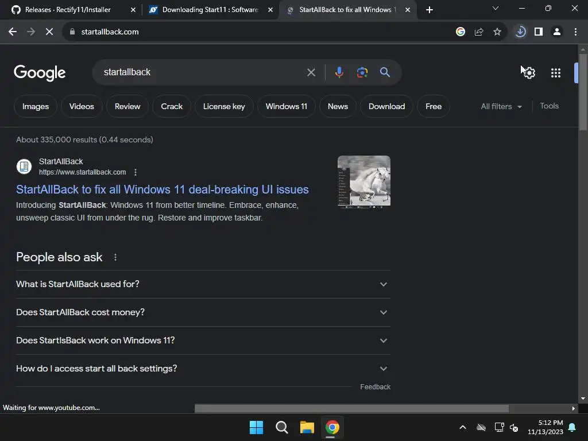The width and height of the screenshot is (588, 441).
Task: Open the OneDrive tray icon
Action: (481, 427)
